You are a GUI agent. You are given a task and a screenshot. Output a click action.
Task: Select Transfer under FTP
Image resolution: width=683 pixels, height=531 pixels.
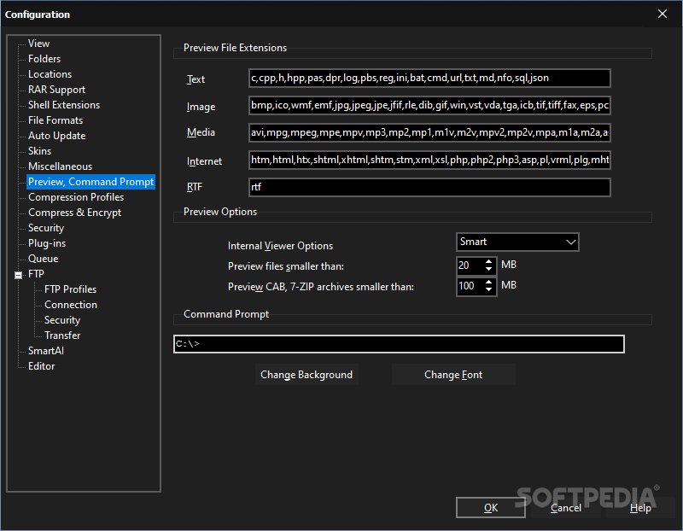coord(62,336)
